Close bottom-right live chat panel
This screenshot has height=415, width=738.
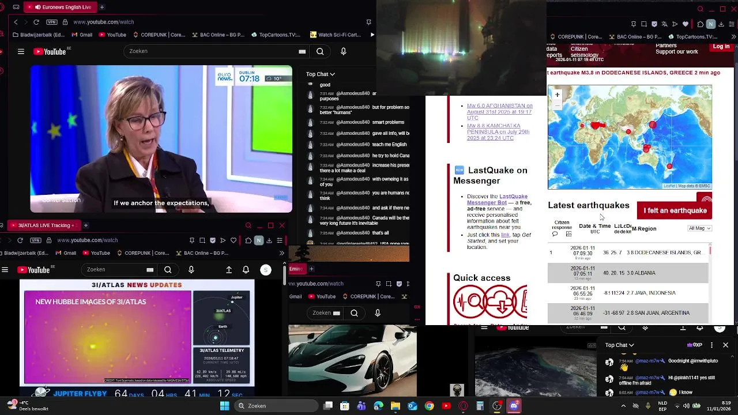coord(725,345)
